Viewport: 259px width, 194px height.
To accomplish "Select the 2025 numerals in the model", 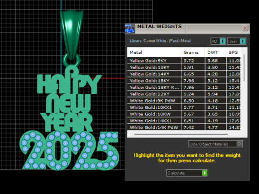I will click(x=69, y=150).
